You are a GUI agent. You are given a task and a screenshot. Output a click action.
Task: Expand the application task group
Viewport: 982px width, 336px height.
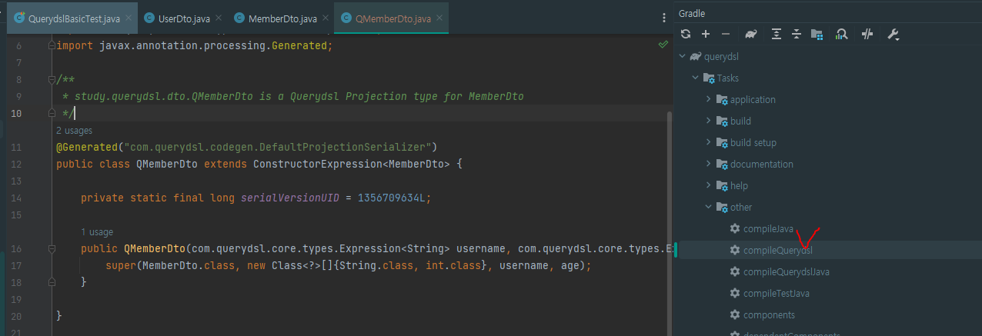tap(709, 99)
